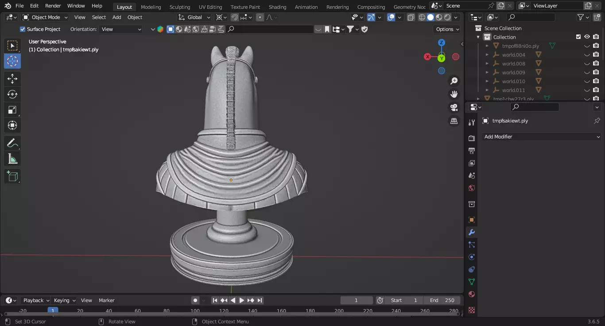Open the View Layer properties tab
This screenshot has width=605, height=326.
click(x=472, y=163)
